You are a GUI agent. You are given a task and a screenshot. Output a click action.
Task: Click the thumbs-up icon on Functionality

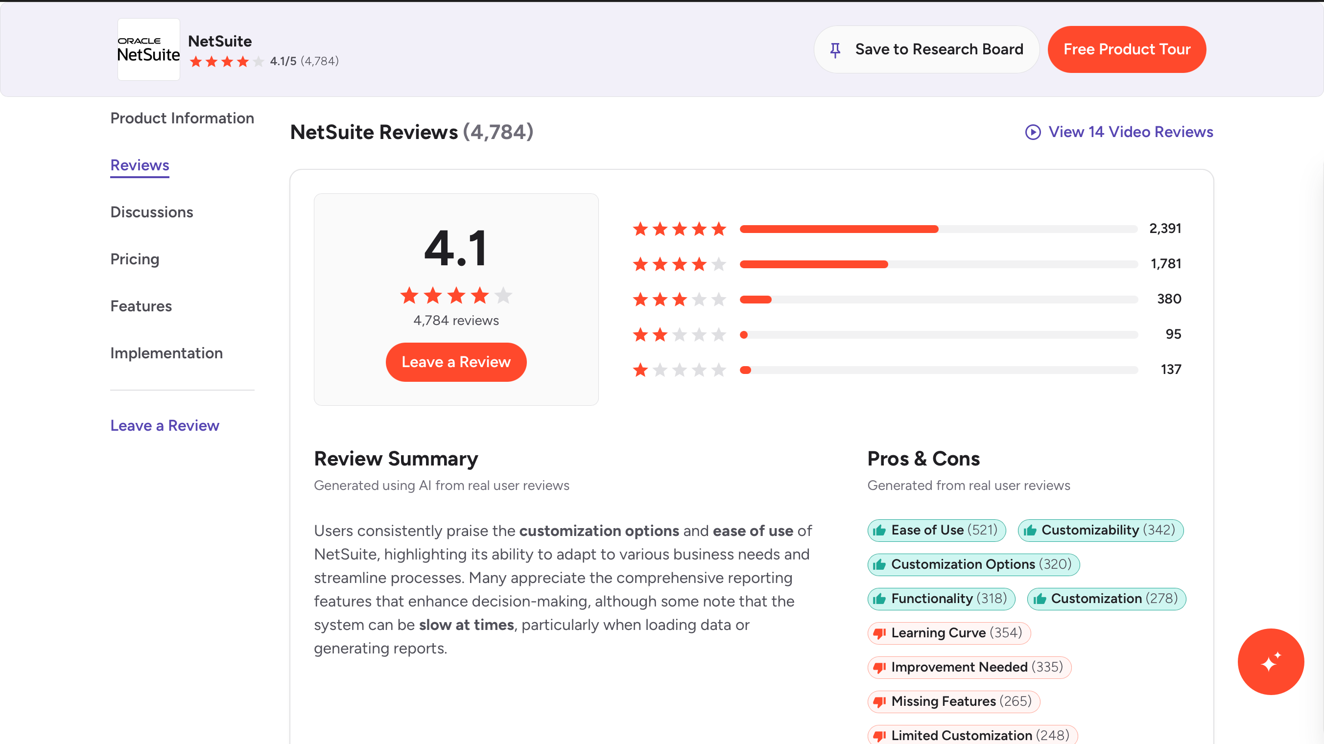click(x=879, y=599)
